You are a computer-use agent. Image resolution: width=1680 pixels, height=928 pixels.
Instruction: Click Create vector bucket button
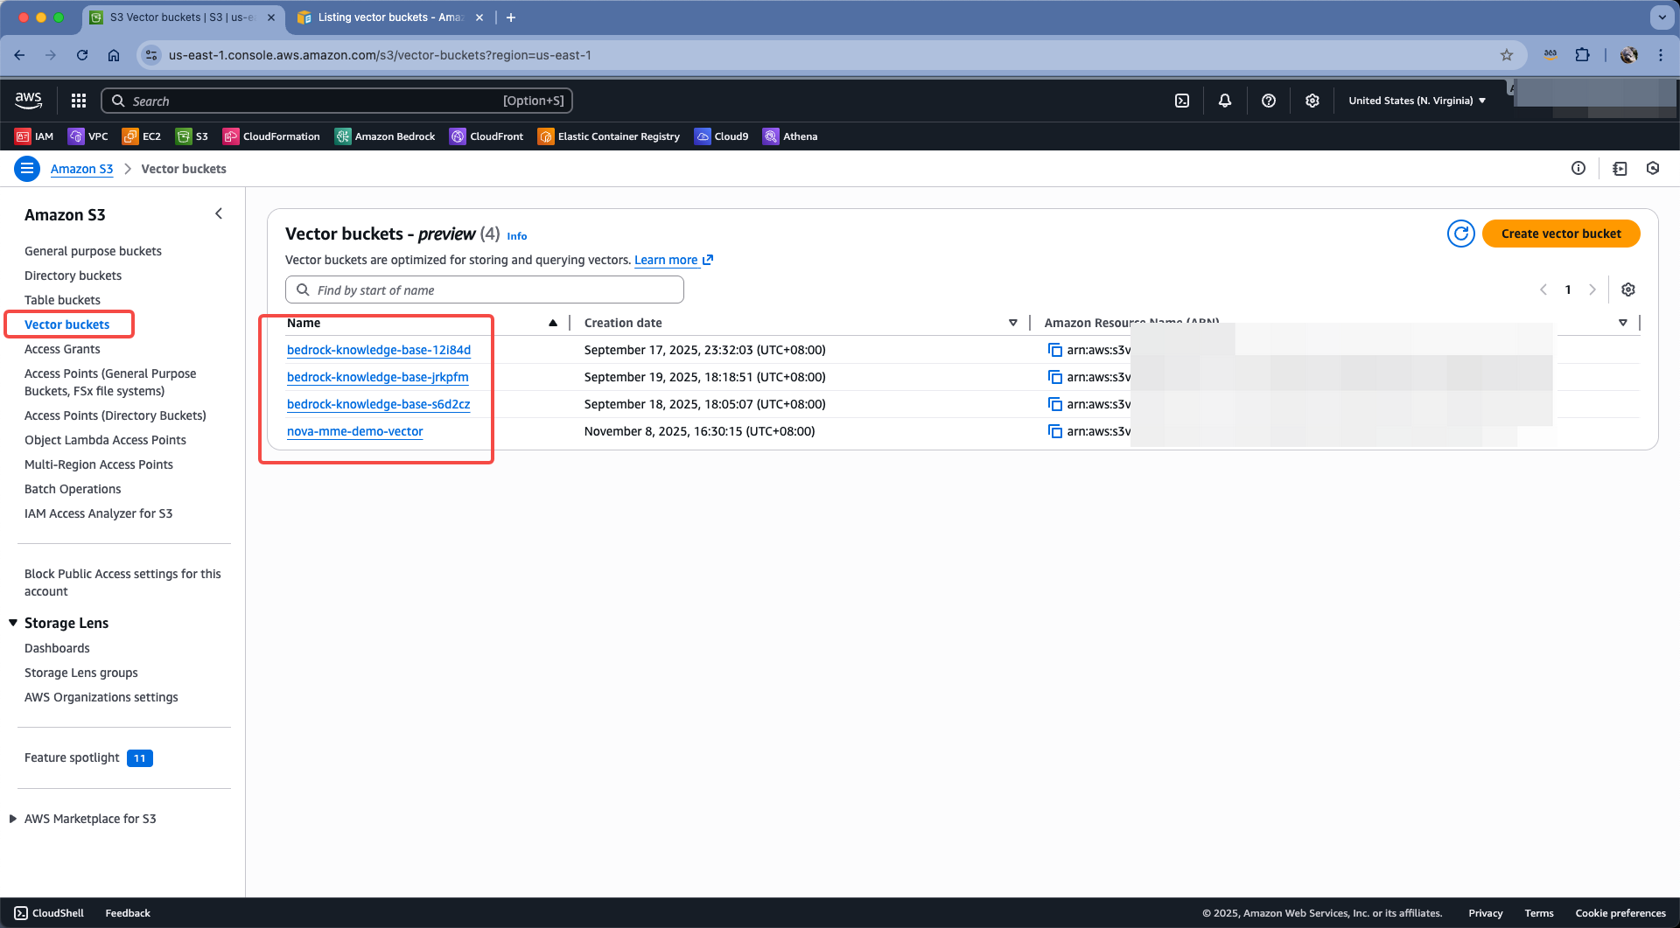pos(1560,234)
